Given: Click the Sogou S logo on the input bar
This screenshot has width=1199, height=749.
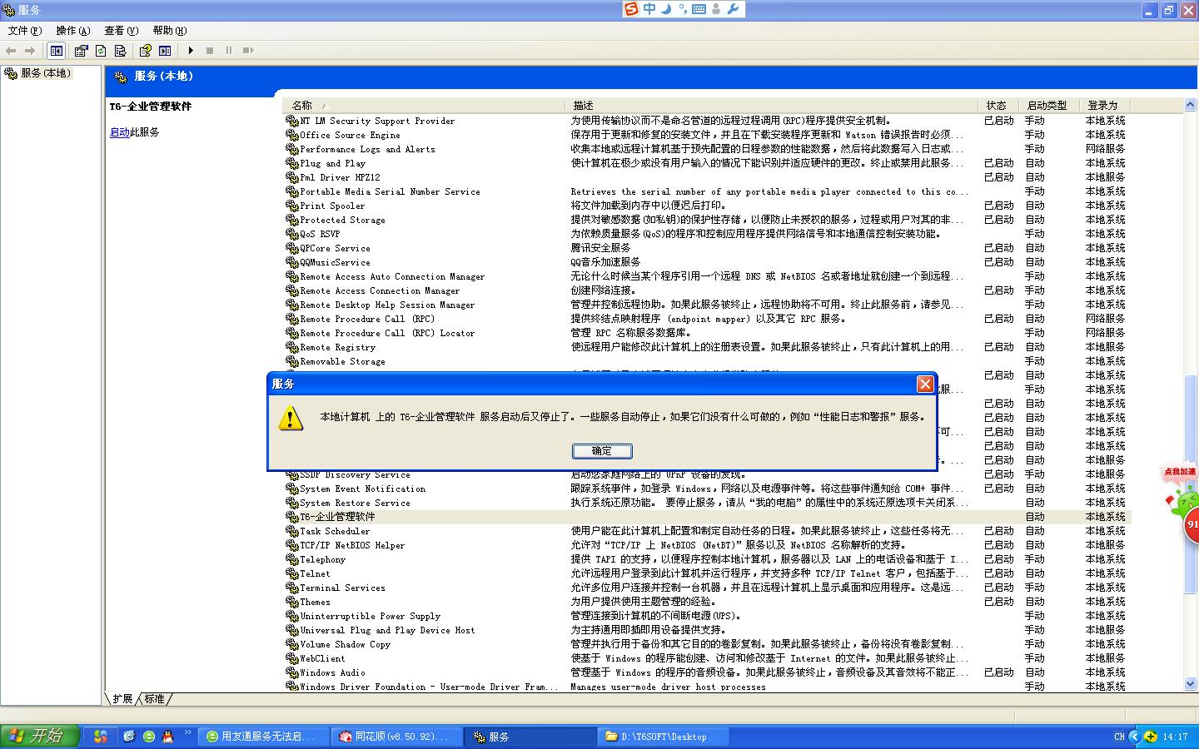Looking at the screenshot, I should click(631, 9).
